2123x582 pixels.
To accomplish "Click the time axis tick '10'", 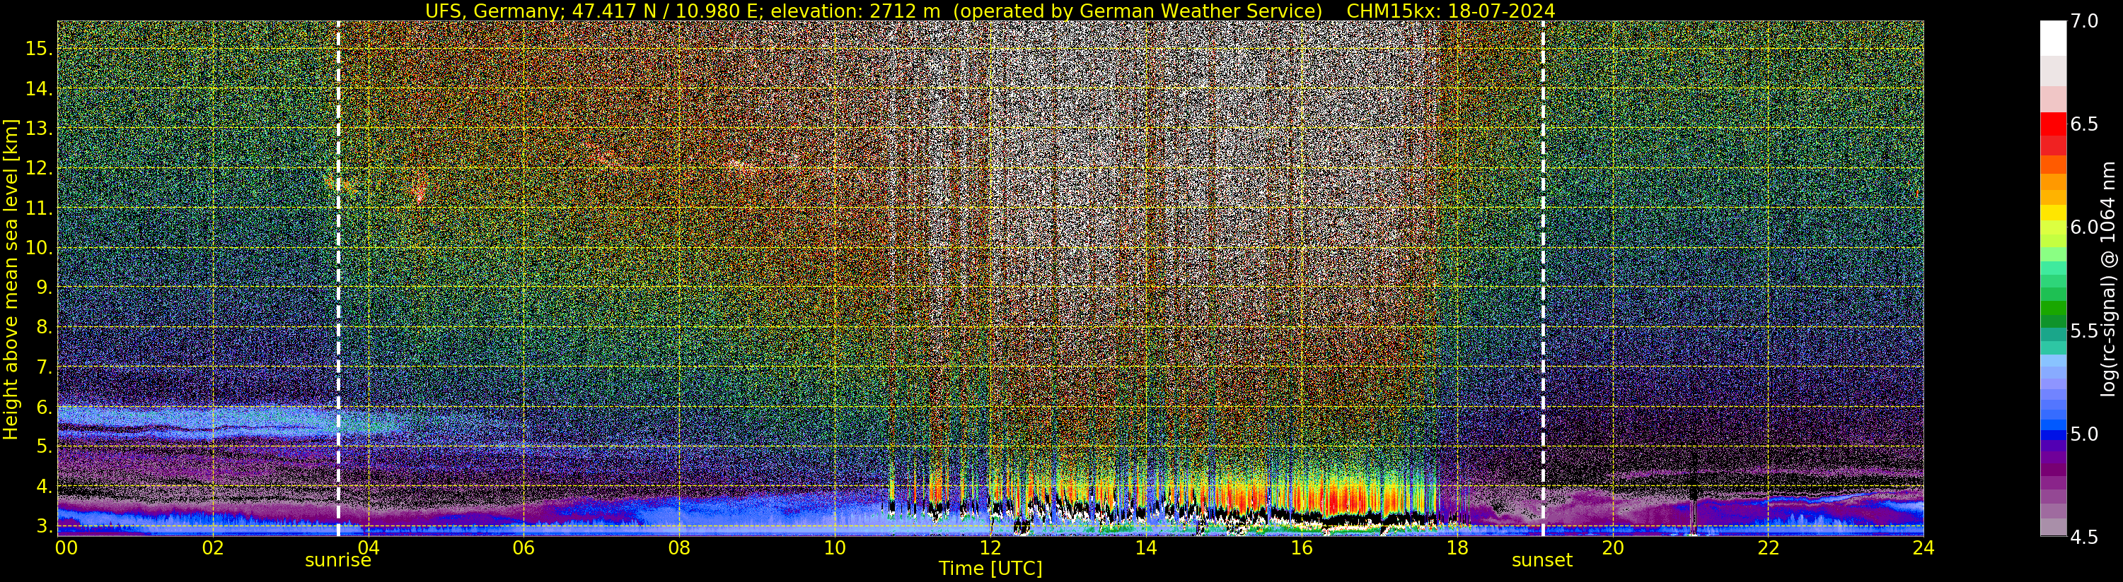I will 835,547.
